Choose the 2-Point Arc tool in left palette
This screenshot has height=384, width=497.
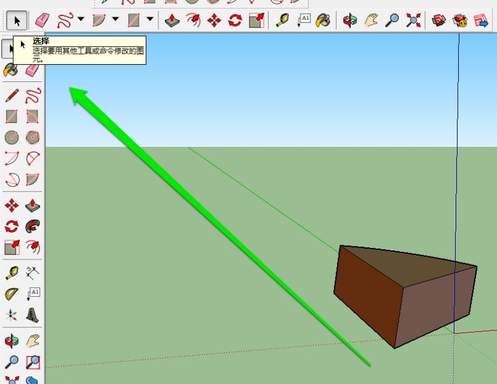tap(32, 158)
